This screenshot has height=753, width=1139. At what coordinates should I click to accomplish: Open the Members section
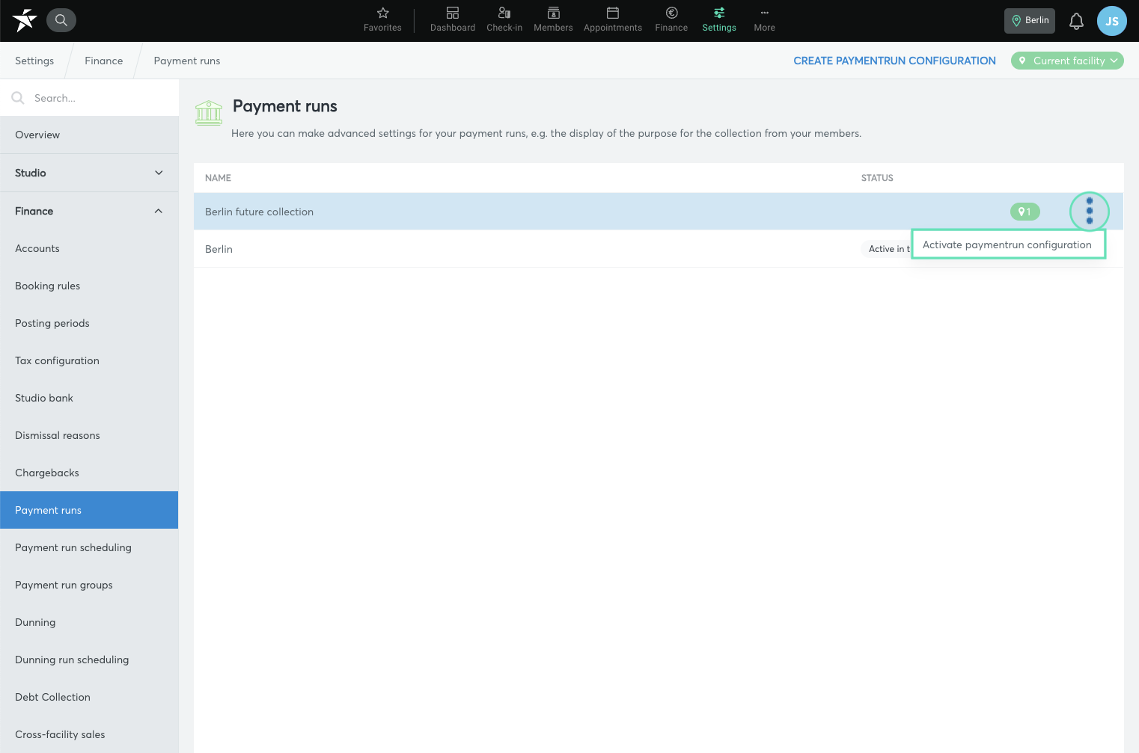pos(553,20)
